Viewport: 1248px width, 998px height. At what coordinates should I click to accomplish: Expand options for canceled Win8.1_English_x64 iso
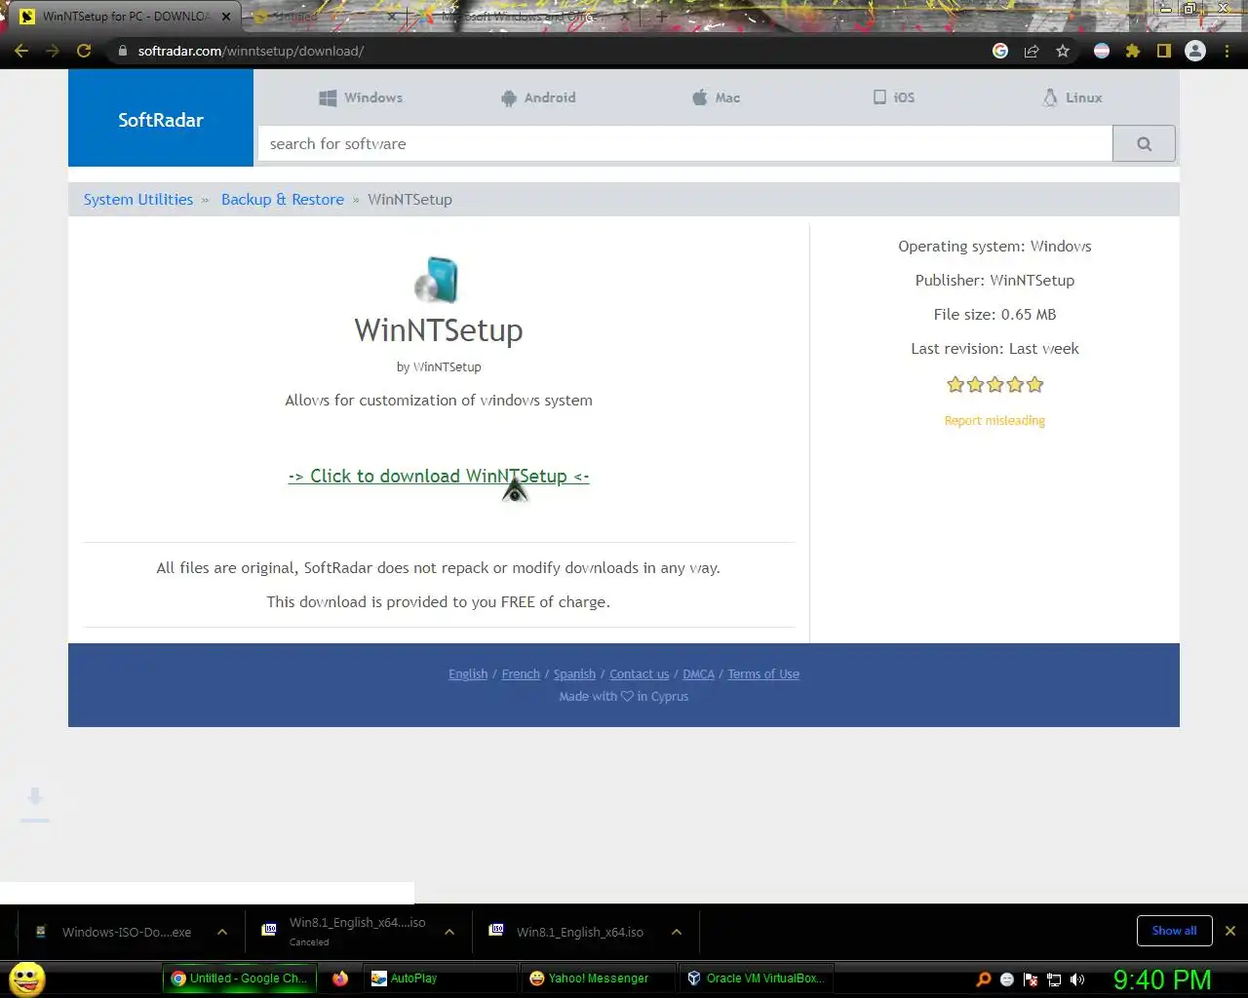point(449,932)
